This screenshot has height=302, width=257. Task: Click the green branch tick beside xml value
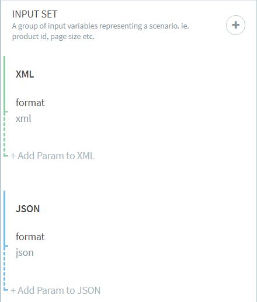point(6,112)
